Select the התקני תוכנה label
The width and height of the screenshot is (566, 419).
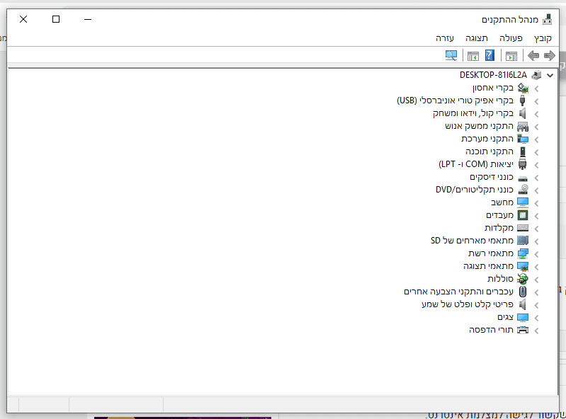[489, 151]
